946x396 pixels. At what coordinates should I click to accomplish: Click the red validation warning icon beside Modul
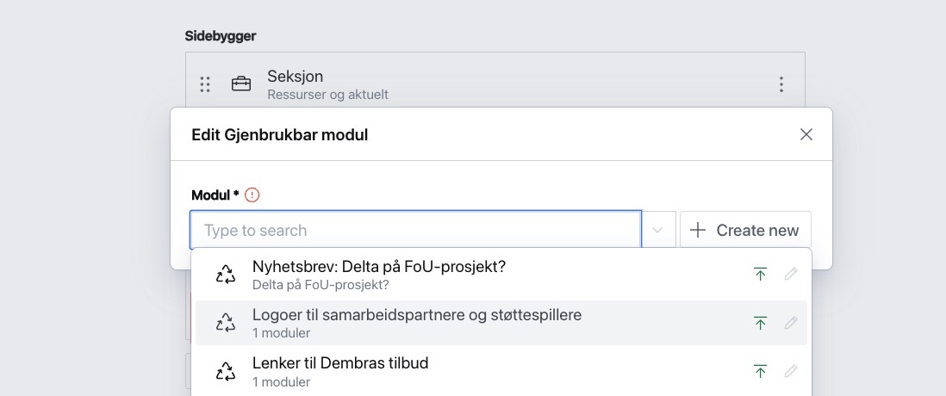click(252, 195)
